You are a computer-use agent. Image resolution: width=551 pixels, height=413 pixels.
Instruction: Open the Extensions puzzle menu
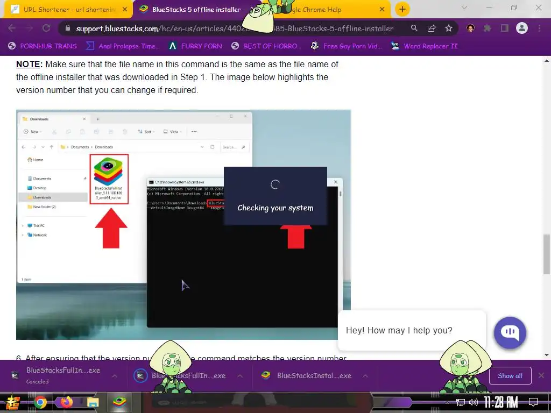pos(488,28)
